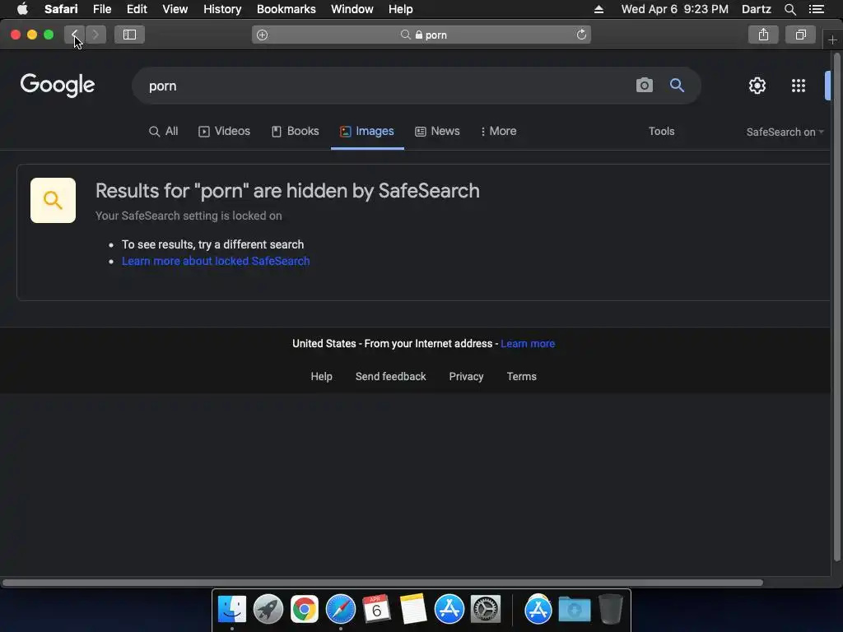
Task: Open Finder from the Dock
Action: coord(231,610)
